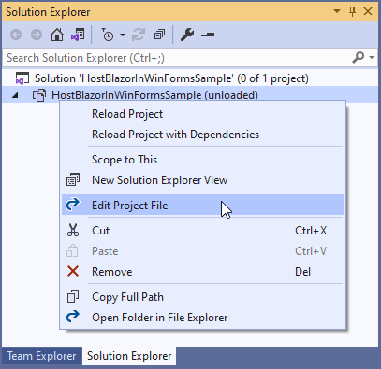Click the Forward navigation arrow in toolbar
381x369 pixels.
tap(37, 35)
